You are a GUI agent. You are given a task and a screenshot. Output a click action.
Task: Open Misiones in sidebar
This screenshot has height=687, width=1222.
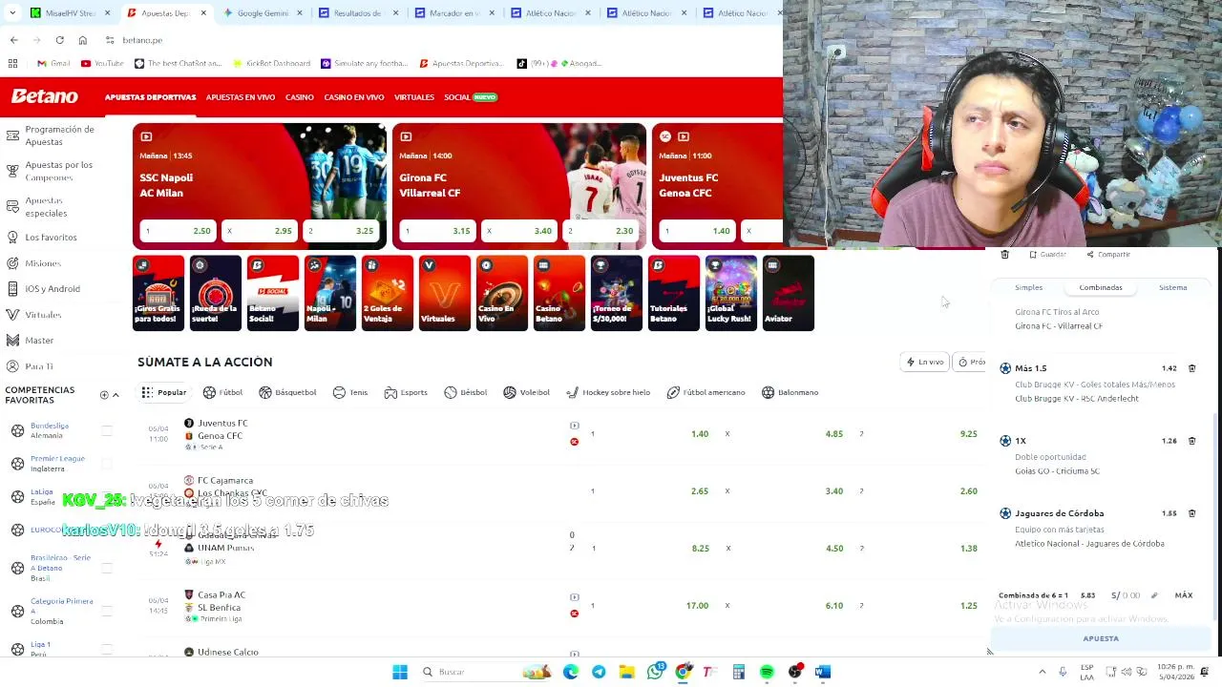click(x=33, y=263)
